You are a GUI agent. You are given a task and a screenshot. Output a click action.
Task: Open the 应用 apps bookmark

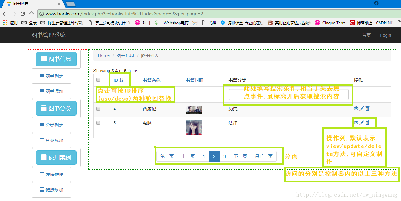(x=10, y=23)
